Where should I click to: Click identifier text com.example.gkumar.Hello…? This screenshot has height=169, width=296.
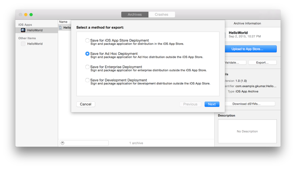(256, 86)
